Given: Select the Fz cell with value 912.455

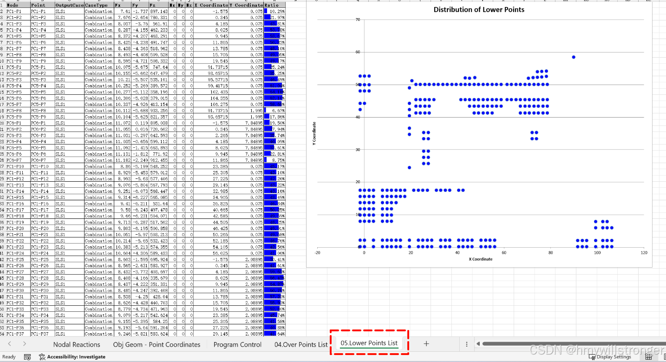Looking at the screenshot, I should click(159, 160).
